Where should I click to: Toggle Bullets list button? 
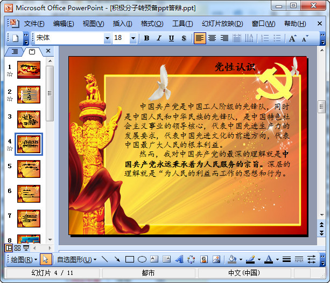pos(277,38)
